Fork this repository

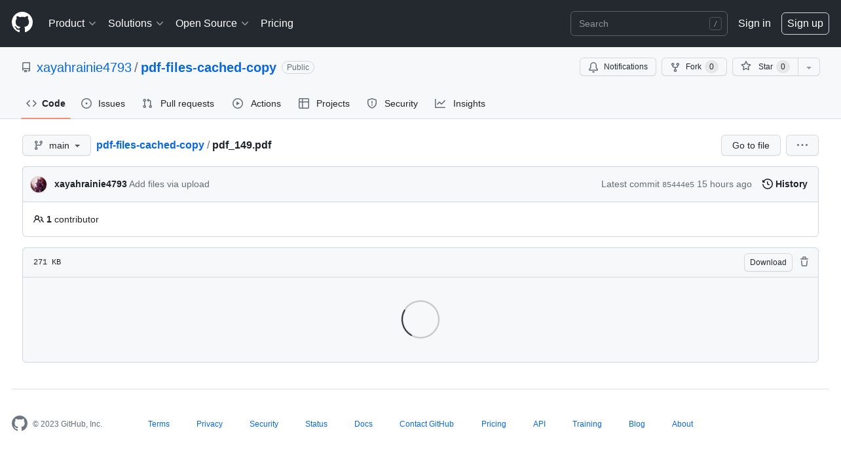[694, 67]
